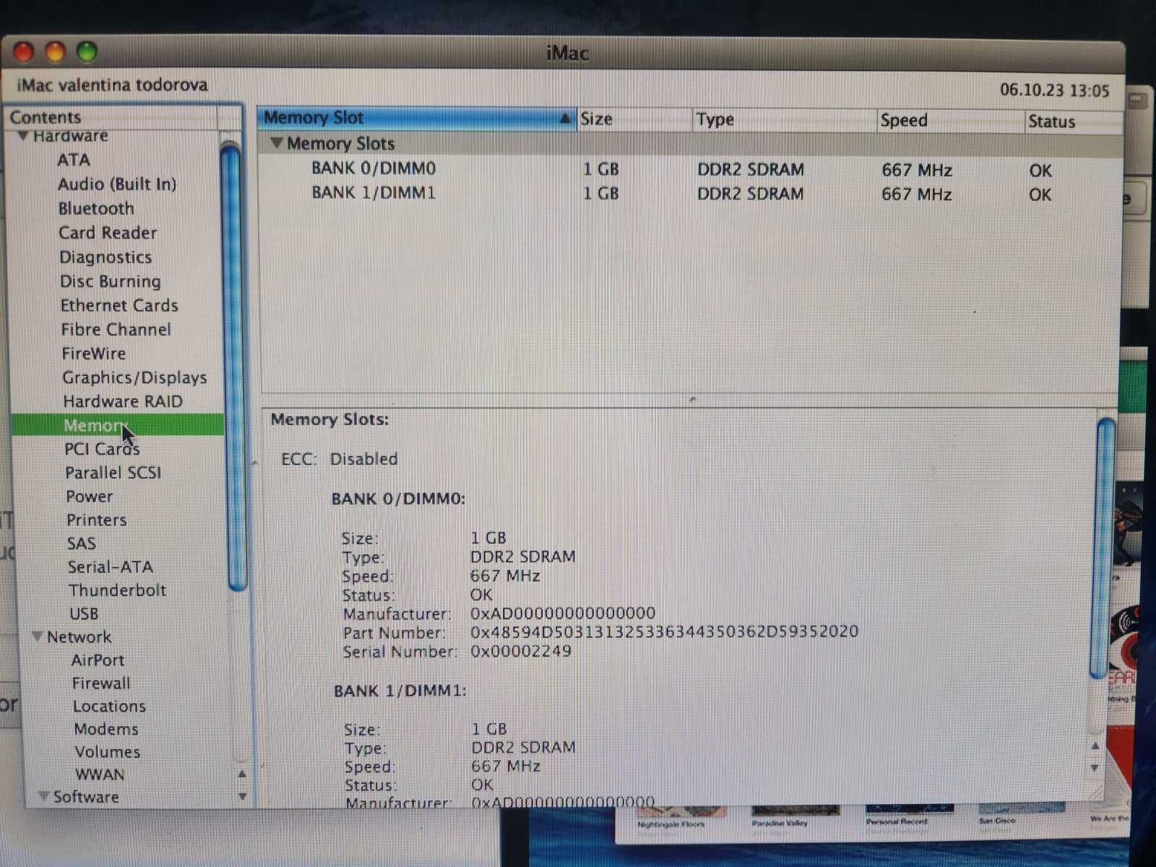1156x867 pixels.
Task: Open PCI Cards entry
Action: tap(102, 449)
